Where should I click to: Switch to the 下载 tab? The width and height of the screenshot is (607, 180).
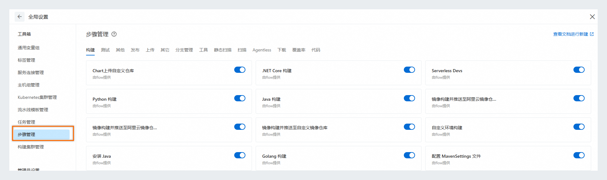tap(282, 50)
